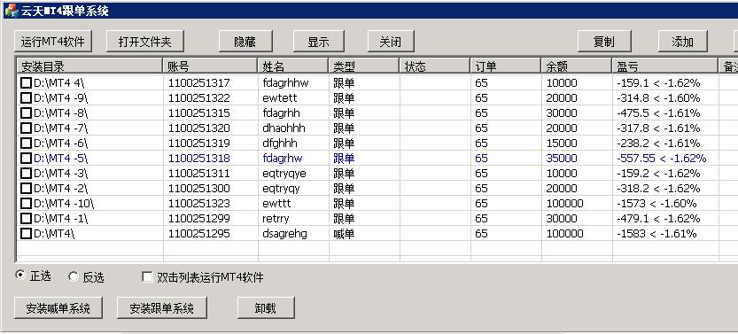Click the name ewtett
Viewport: 738px width, 334px height.
pyautogui.click(x=280, y=98)
